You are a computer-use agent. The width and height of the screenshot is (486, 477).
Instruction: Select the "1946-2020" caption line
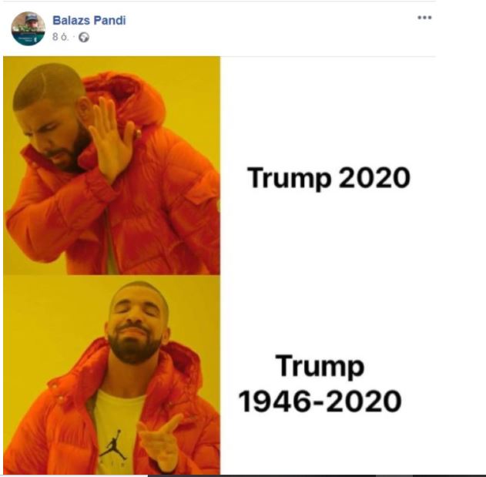[320, 401]
